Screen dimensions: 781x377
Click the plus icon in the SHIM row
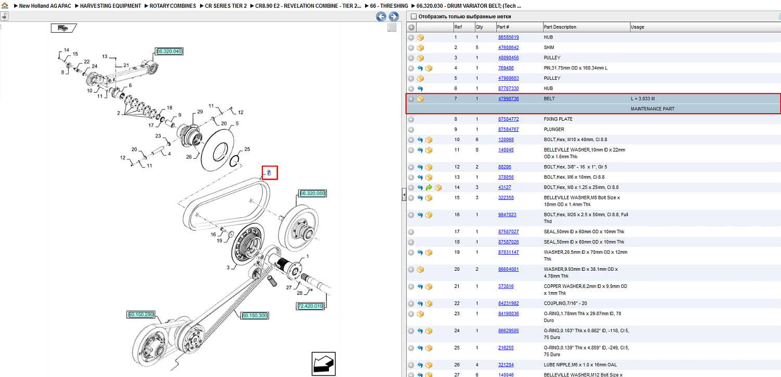[411, 47]
